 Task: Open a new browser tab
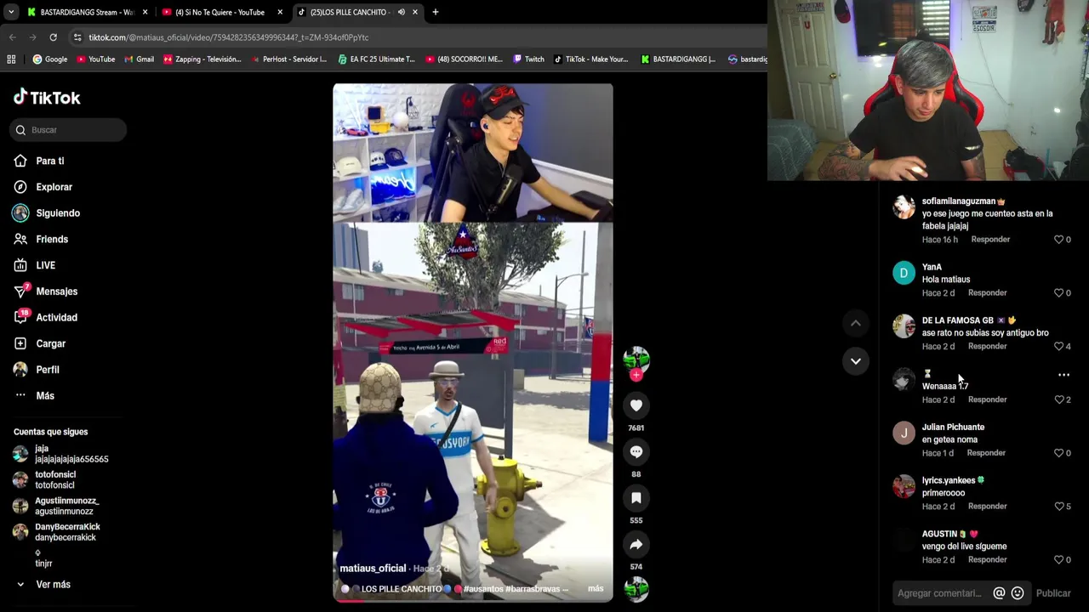point(435,12)
